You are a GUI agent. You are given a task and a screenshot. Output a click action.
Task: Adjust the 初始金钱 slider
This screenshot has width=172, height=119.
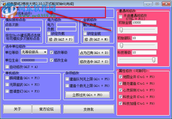point(121,30)
